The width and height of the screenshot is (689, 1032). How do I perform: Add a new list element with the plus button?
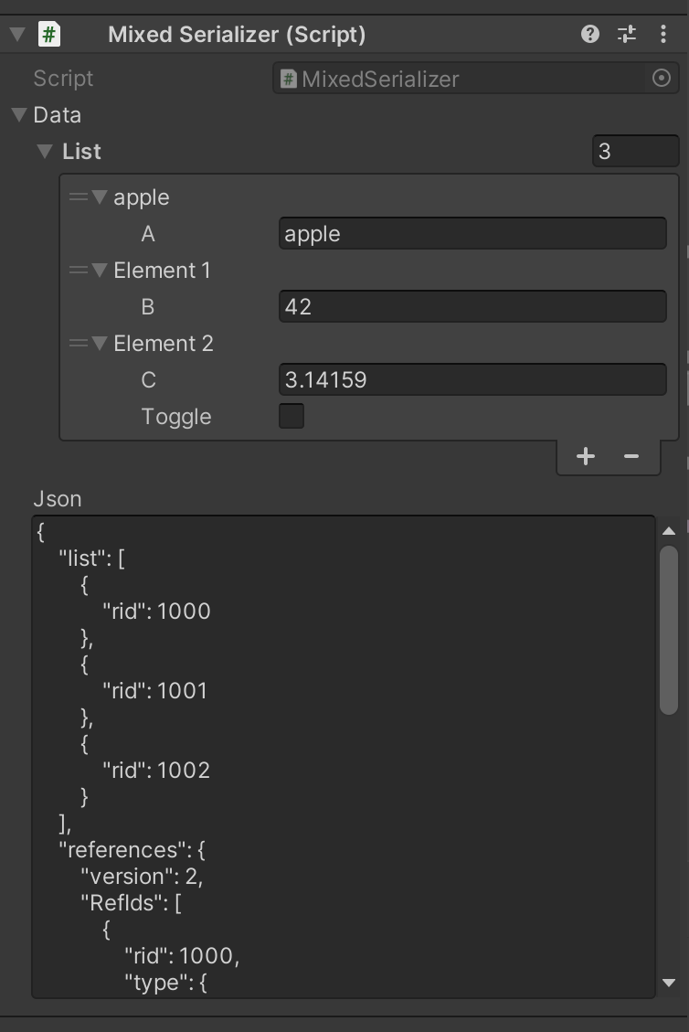point(585,455)
